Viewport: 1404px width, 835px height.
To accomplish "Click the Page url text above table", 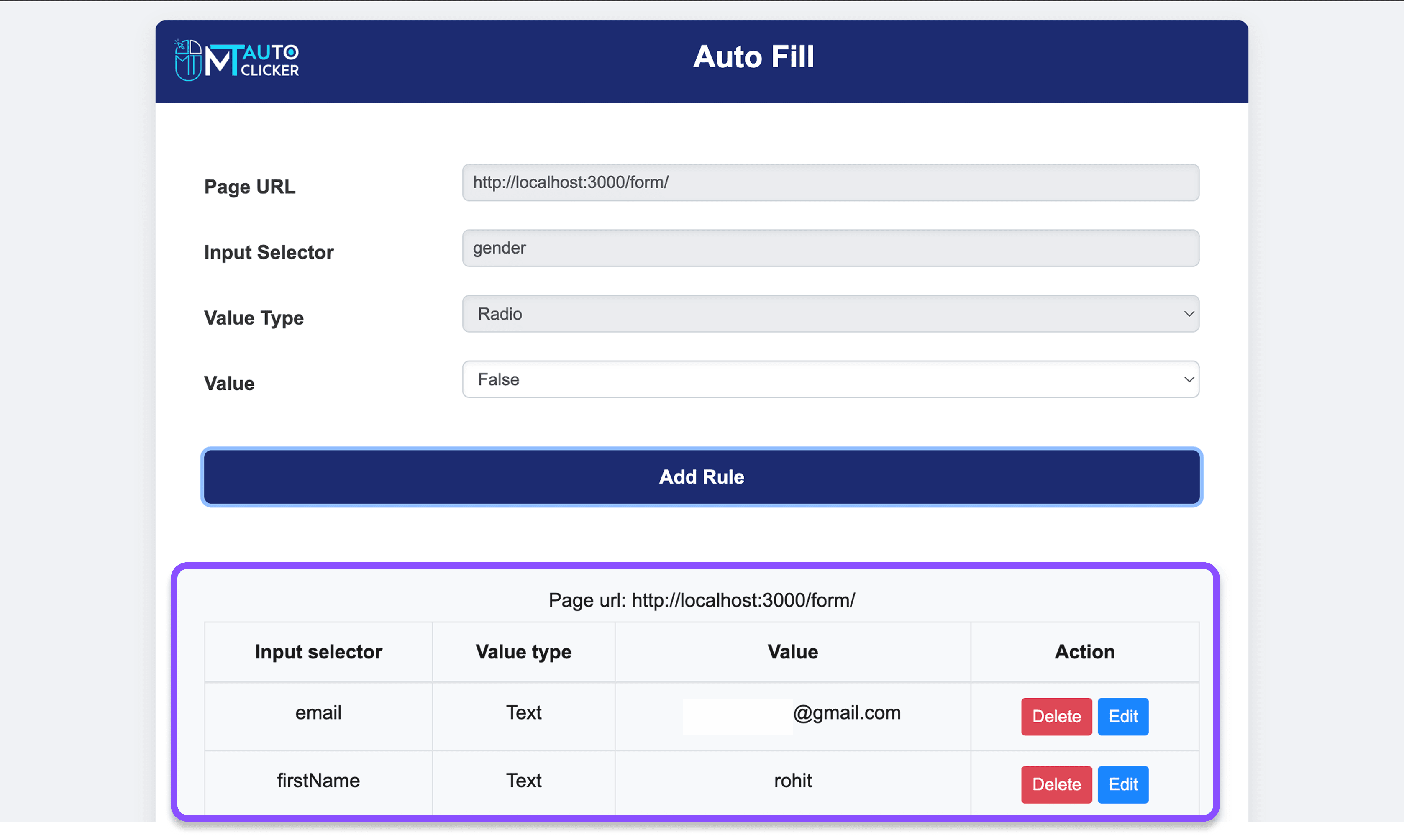I will tap(702, 600).
